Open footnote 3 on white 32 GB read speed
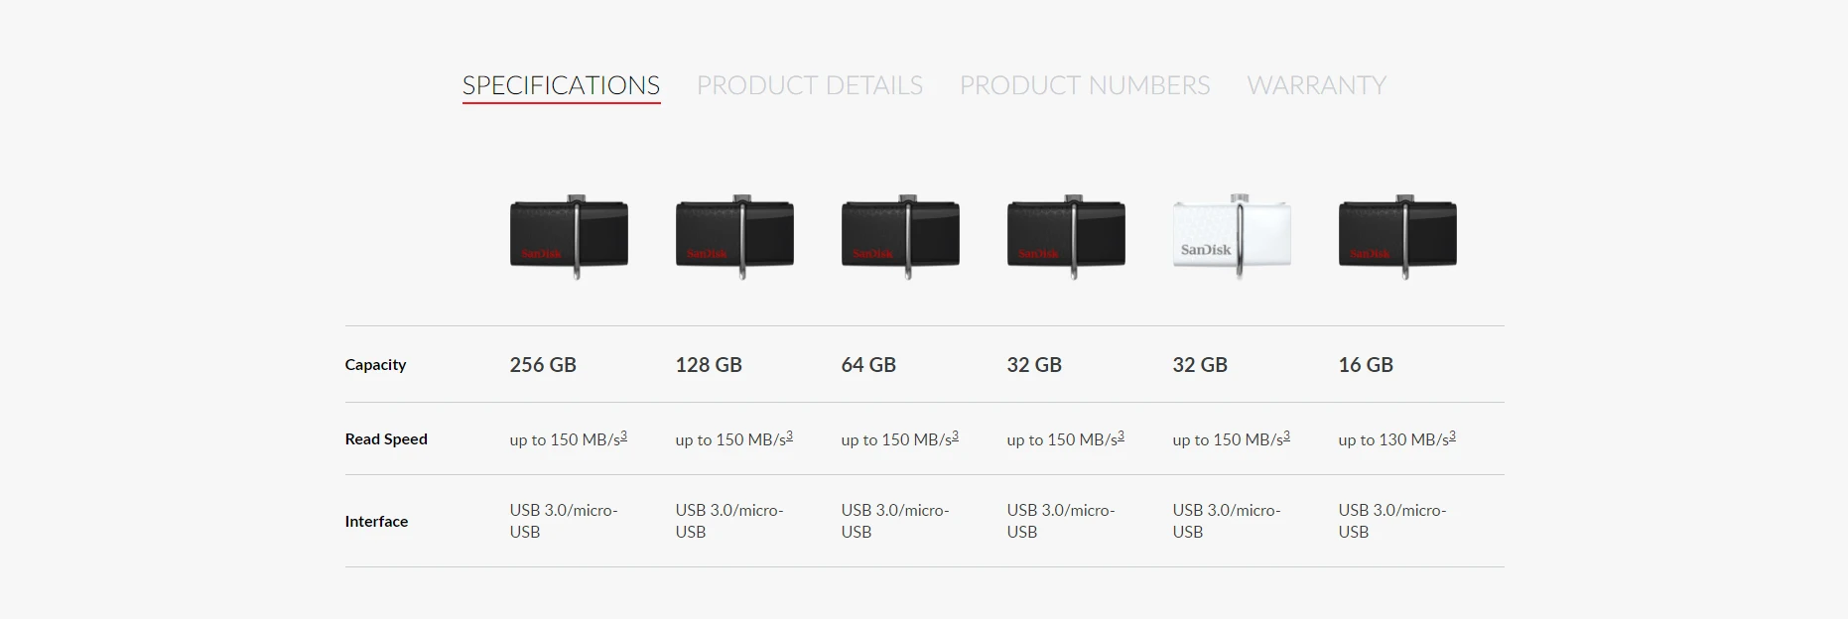The height and width of the screenshot is (619, 1848). coord(1286,435)
